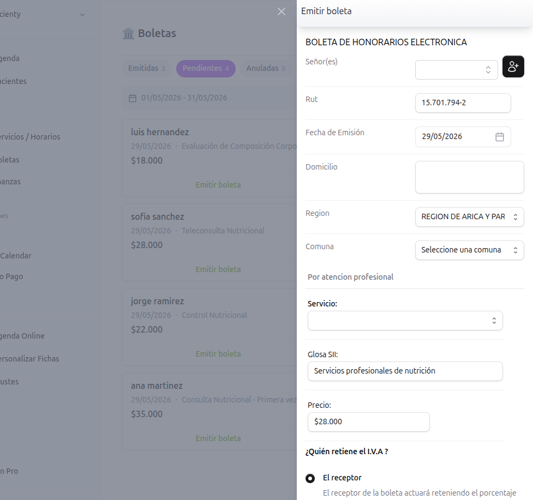
Task: Click the Glosa SII input field
Action: (x=405, y=371)
